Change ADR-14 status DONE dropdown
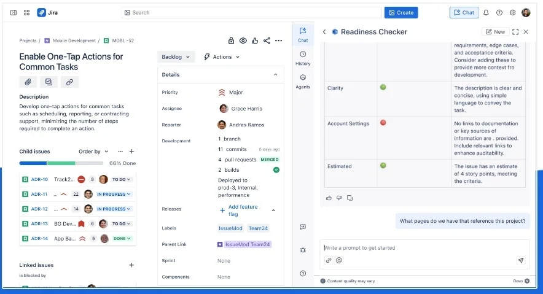The width and height of the screenshot is (543, 294). click(x=122, y=239)
